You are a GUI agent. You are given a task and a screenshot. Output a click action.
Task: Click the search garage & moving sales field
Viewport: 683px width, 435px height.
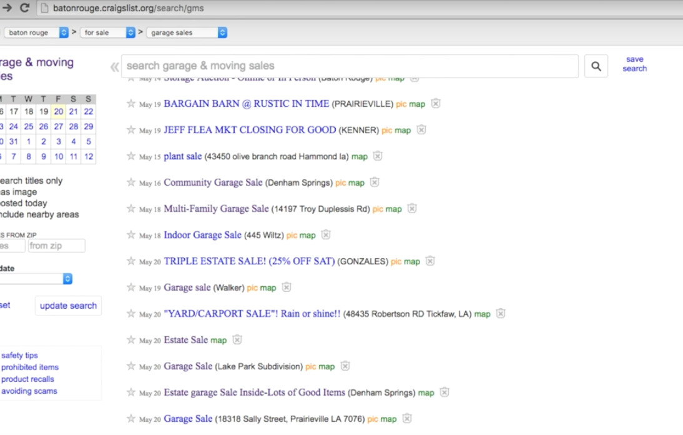[x=350, y=66]
